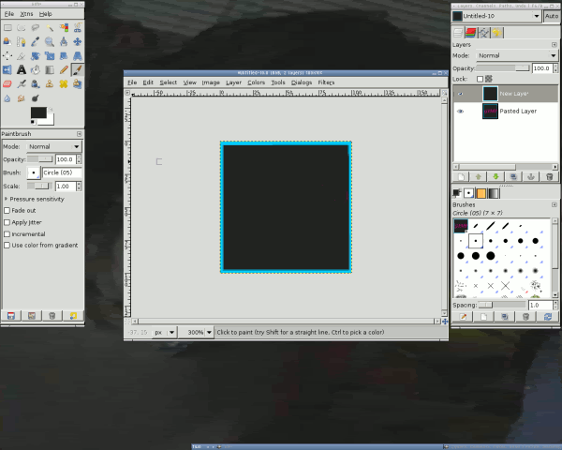Toggle the layer Lock alpha checkbox

click(x=480, y=79)
